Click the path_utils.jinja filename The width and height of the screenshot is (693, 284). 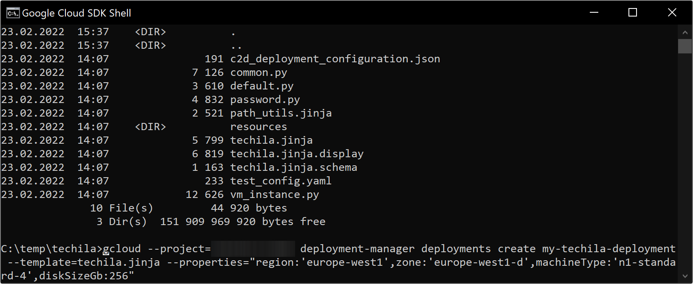coord(281,113)
